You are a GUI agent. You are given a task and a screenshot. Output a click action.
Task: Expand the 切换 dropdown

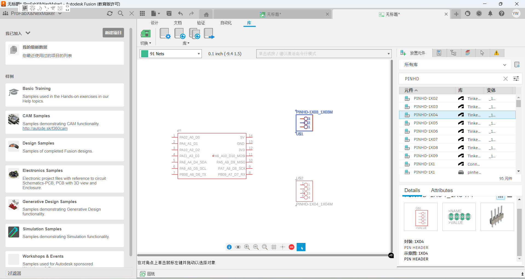click(146, 43)
